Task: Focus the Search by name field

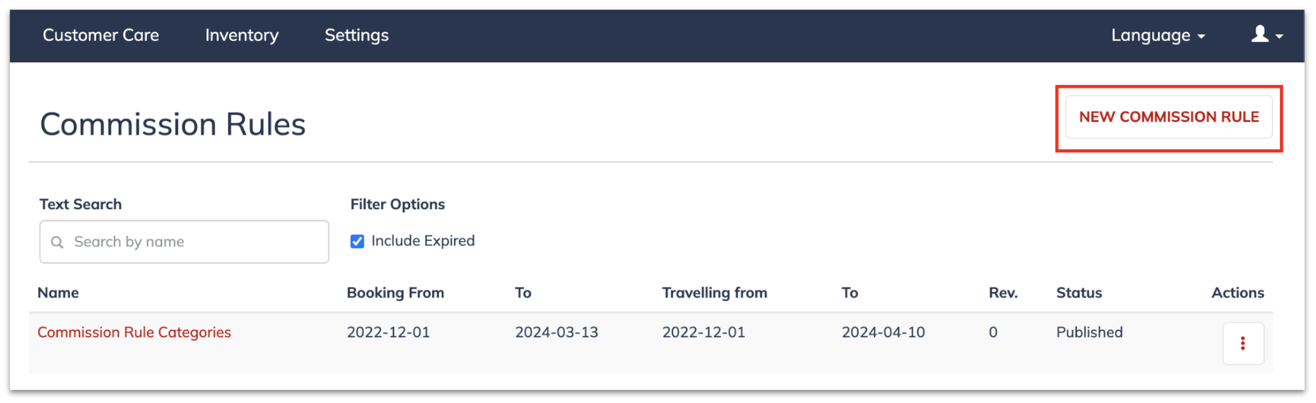Action: [x=184, y=242]
